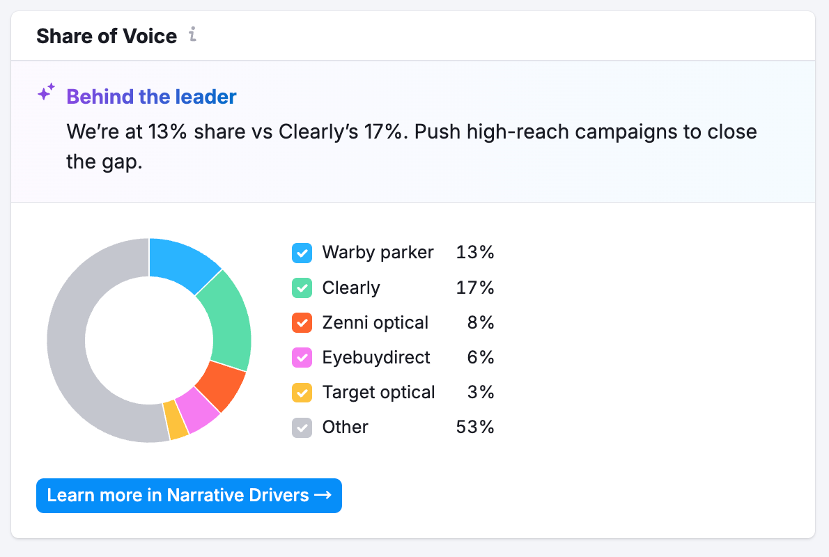Uncheck the Target optical checkbox
829x557 pixels.
tap(302, 392)
